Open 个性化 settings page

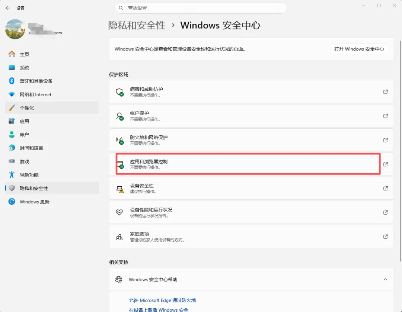(52, 108)
